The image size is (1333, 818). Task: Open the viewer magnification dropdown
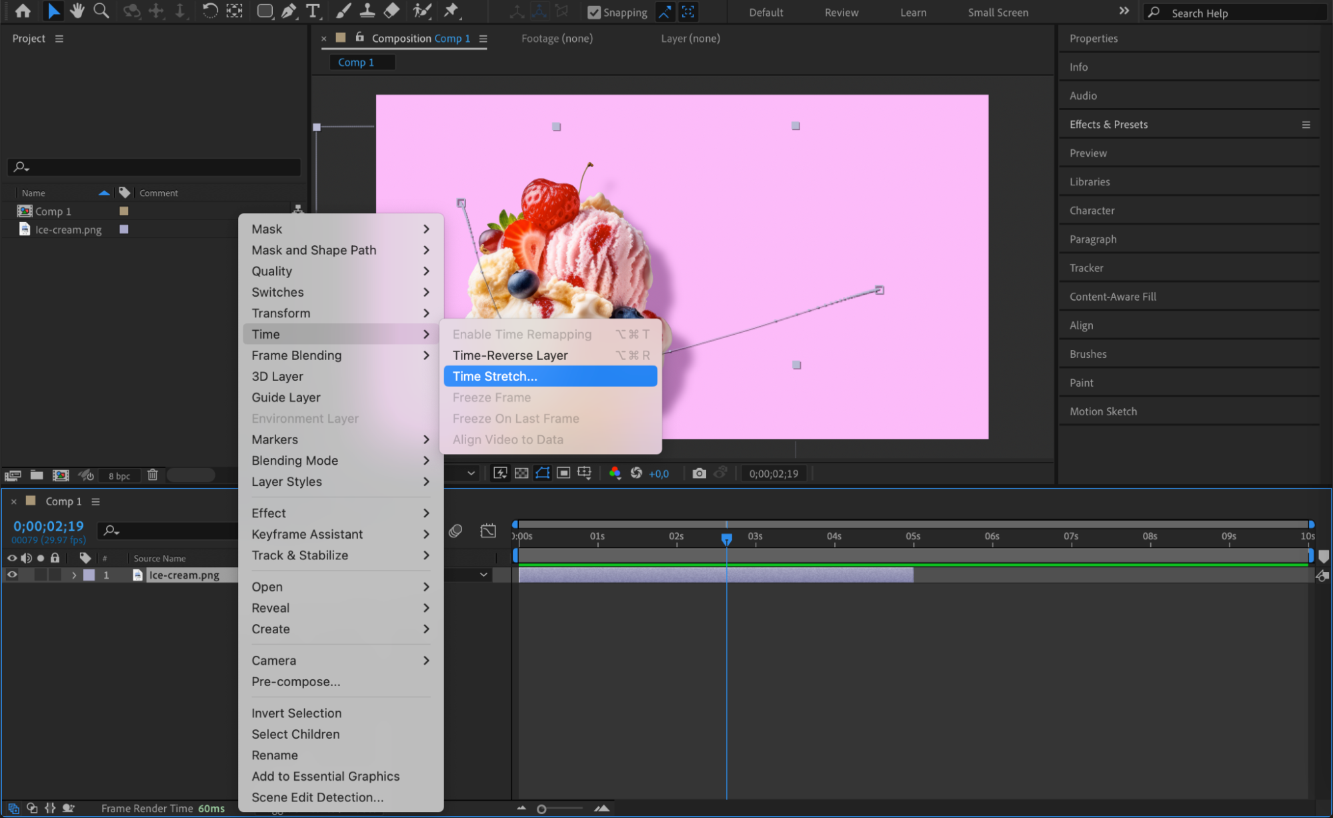tap(471, 473)
